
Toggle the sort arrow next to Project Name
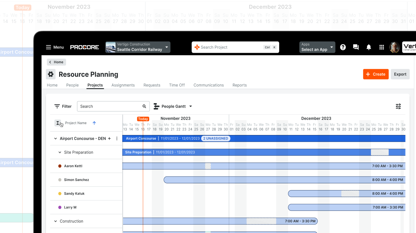pos(94,123)
